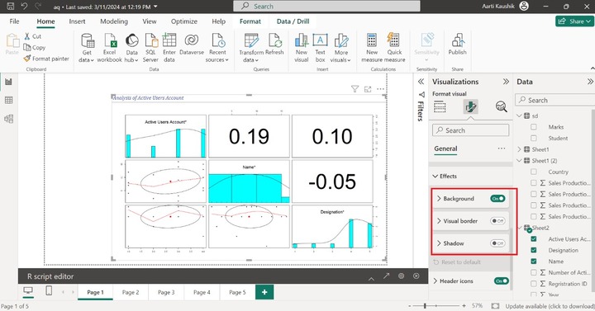Uncheck Active Users Account field checkbox

534,239
